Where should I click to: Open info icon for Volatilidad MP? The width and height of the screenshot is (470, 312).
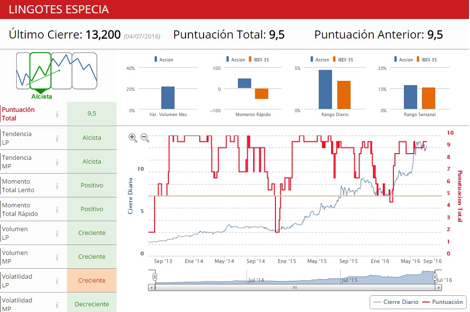[x=57, y=304]
